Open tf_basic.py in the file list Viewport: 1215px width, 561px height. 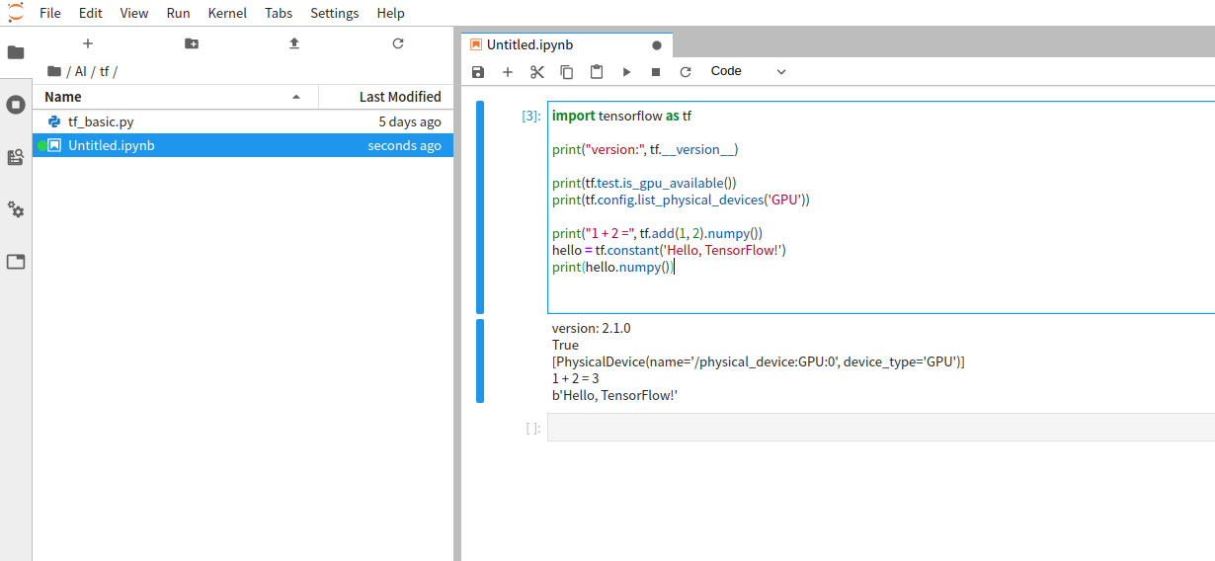tap(101, 121)
